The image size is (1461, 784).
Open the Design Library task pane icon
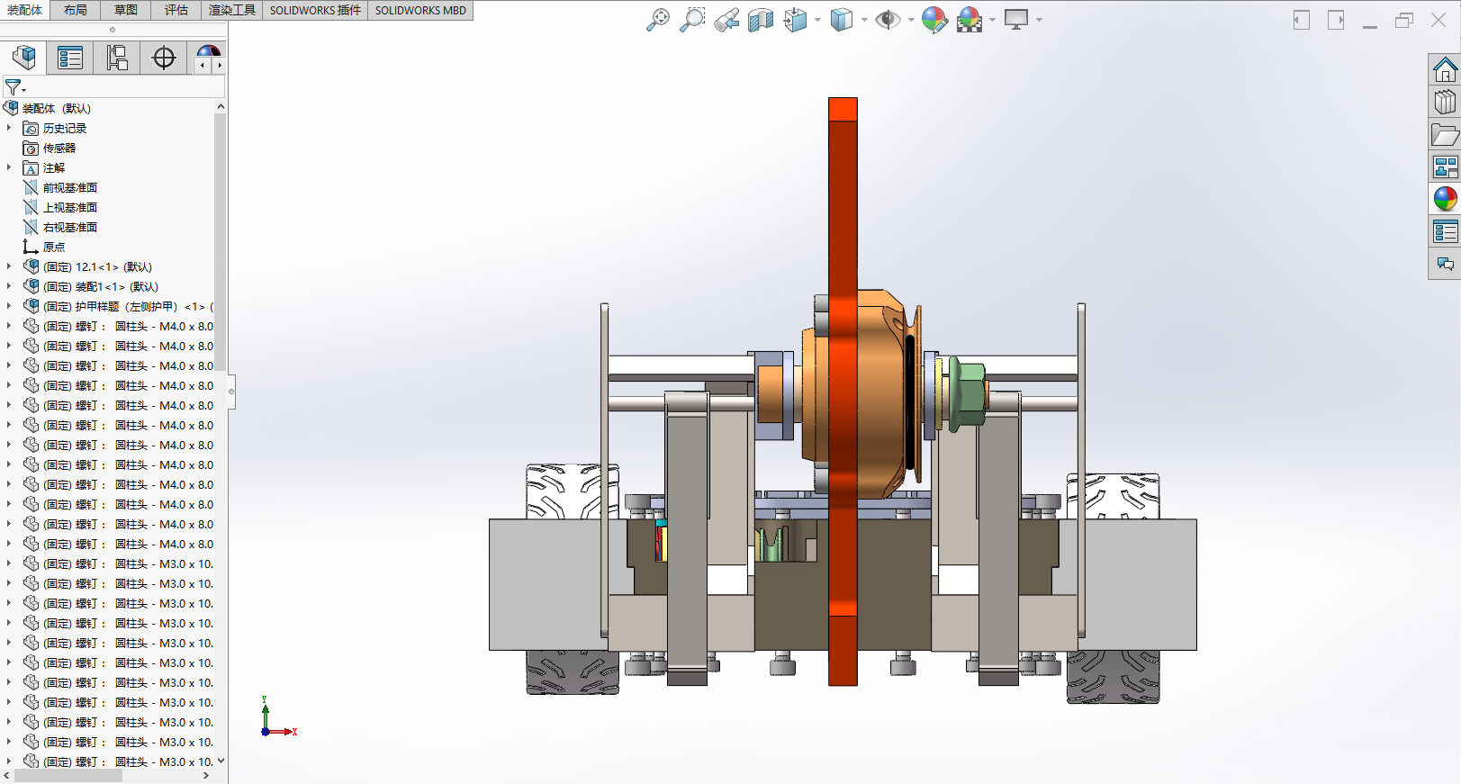pos(1445,102)
